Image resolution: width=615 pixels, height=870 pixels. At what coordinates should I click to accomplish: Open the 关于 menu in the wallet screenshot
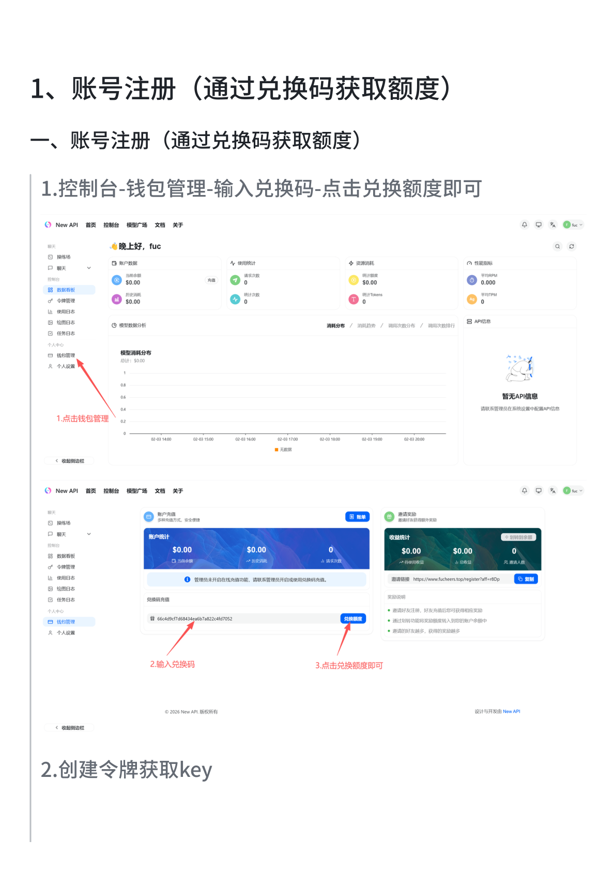tap(178, 491)
